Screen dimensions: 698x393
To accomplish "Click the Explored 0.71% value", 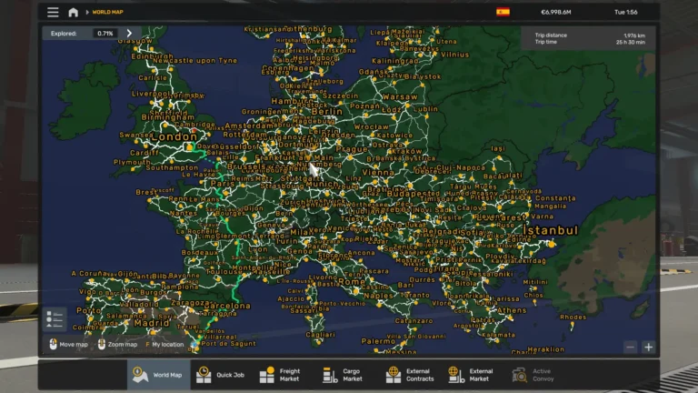I will click(105, 34).
